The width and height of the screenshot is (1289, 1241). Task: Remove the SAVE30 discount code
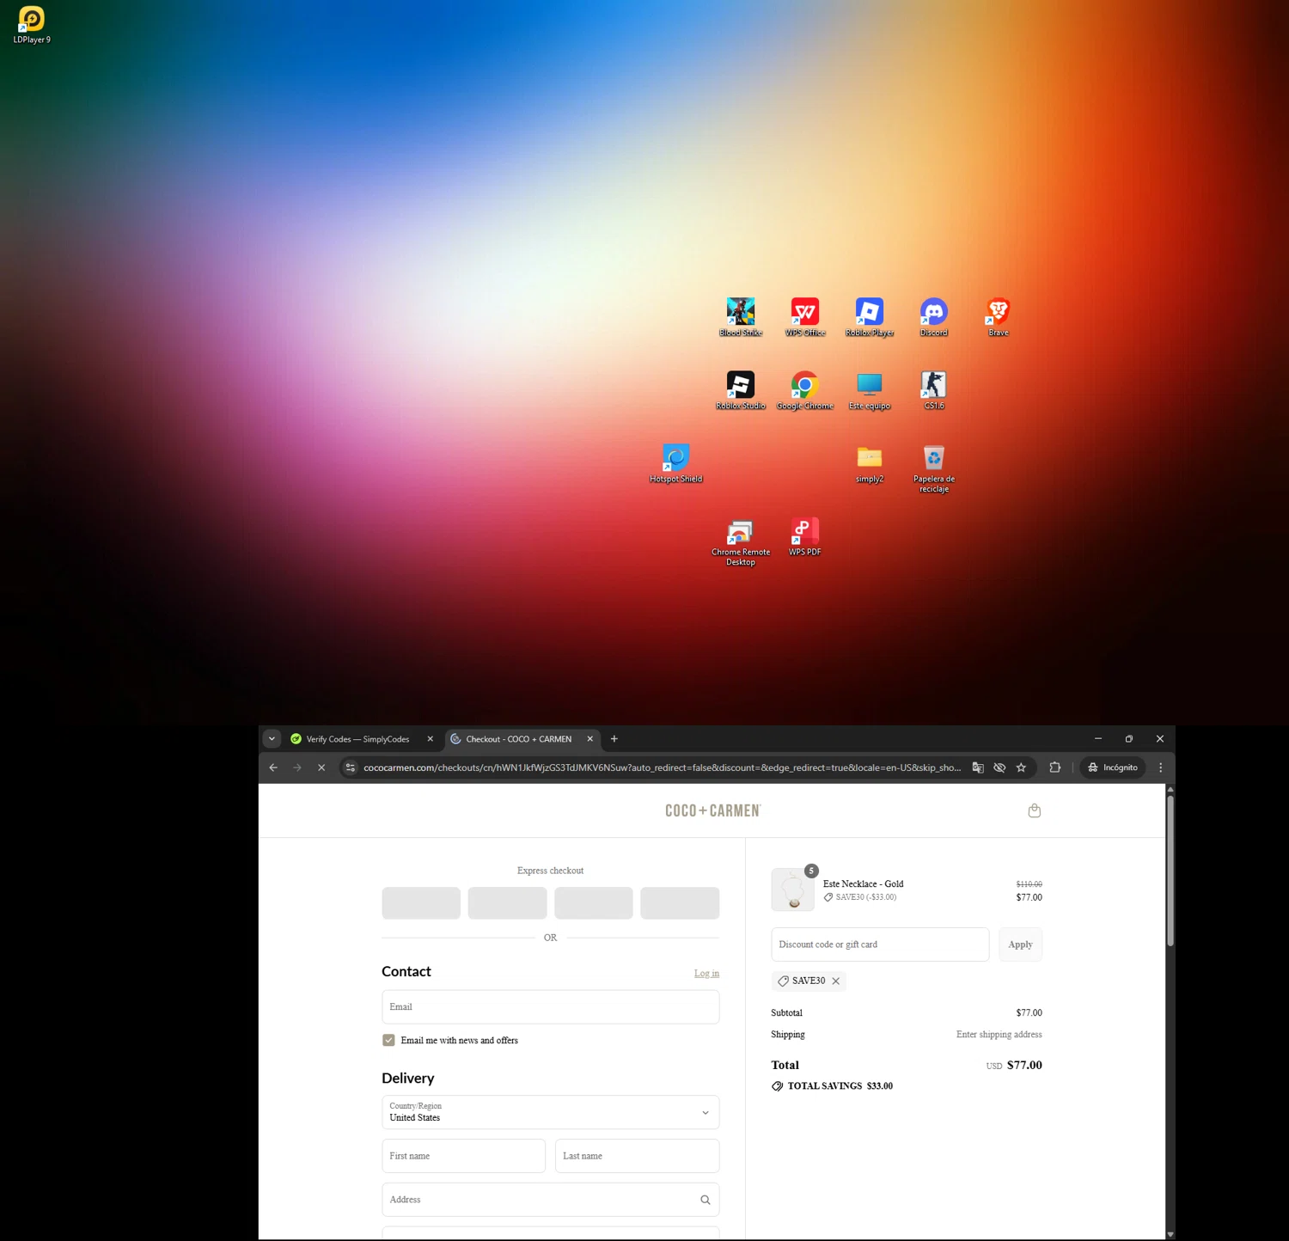tap(836, 981)
